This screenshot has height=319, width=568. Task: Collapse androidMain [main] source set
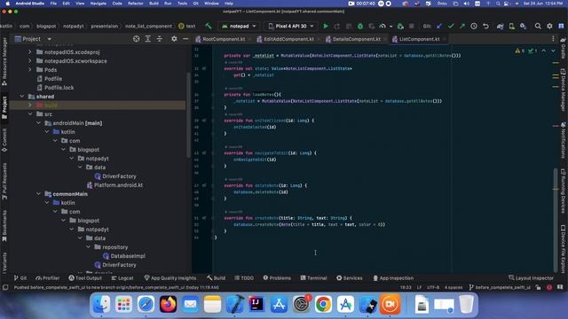click(38, 123)
